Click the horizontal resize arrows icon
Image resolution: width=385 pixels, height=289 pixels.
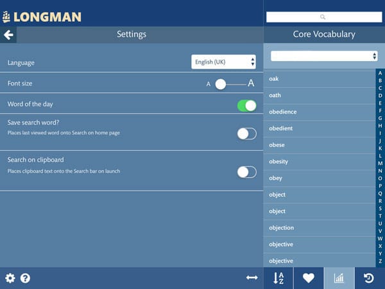click(252, 277)
